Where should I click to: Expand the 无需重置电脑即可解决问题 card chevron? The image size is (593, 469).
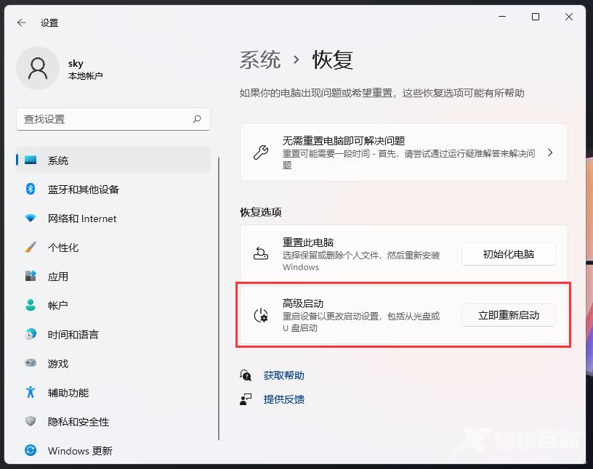(550, 152)
